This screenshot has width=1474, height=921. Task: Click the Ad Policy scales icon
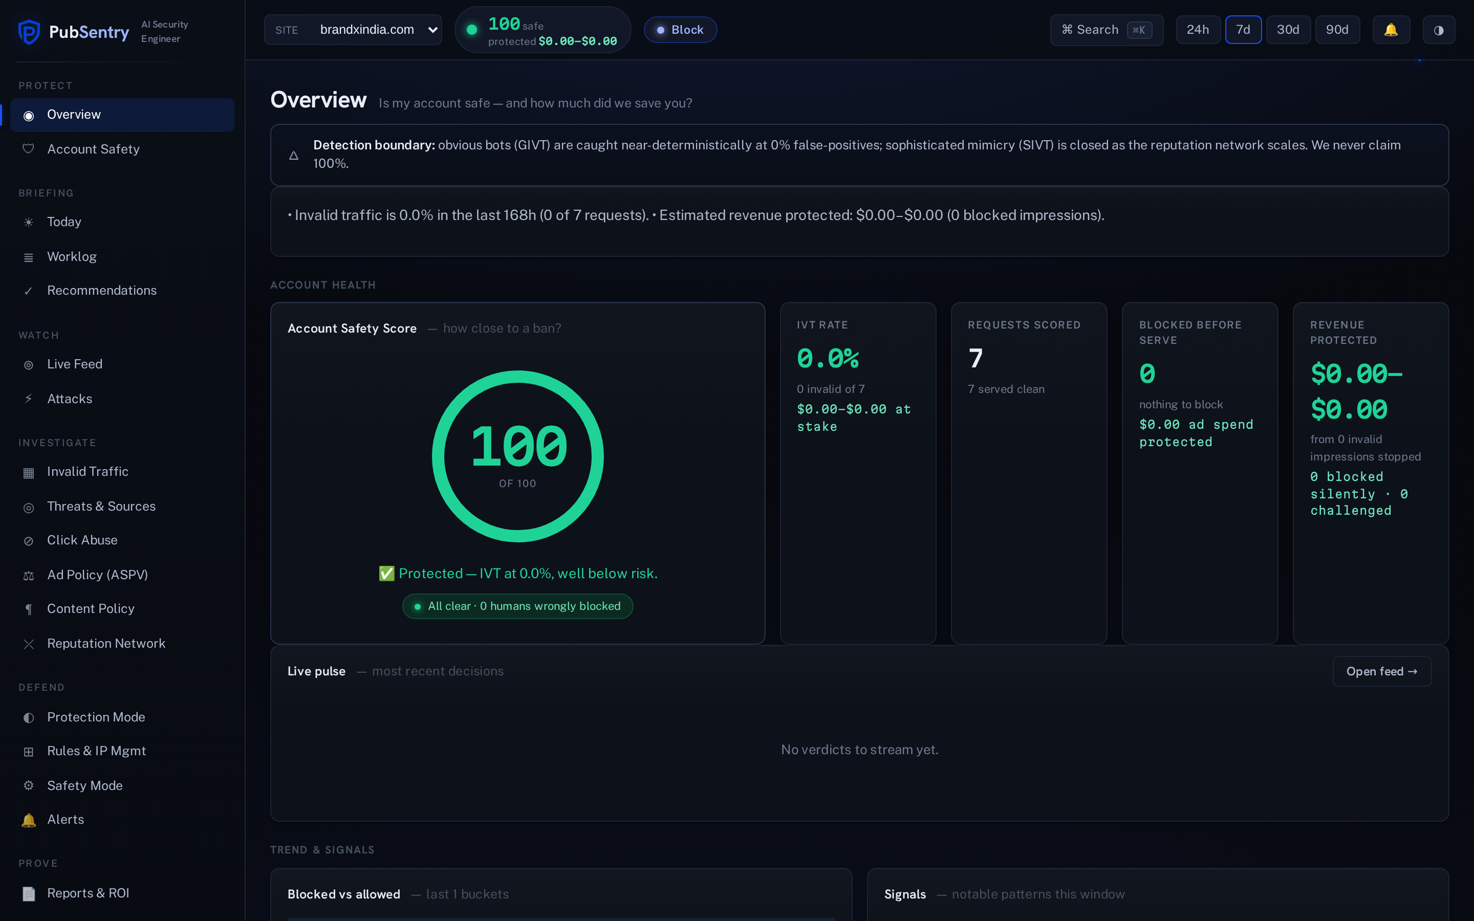tap(29, 576)
